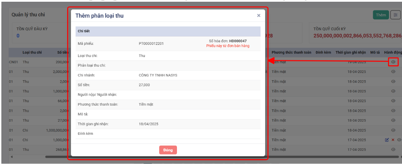The width and height of the screenshot is (402, 164).
Task: Sort by Thời gian ghi nhận column
Action: 350,52
